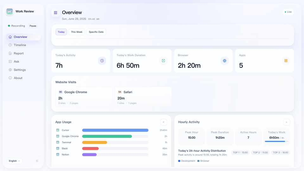Screen dimensions: 304x171
Task: Choose the Specific Date tab
Action: [x=96, y=32]
